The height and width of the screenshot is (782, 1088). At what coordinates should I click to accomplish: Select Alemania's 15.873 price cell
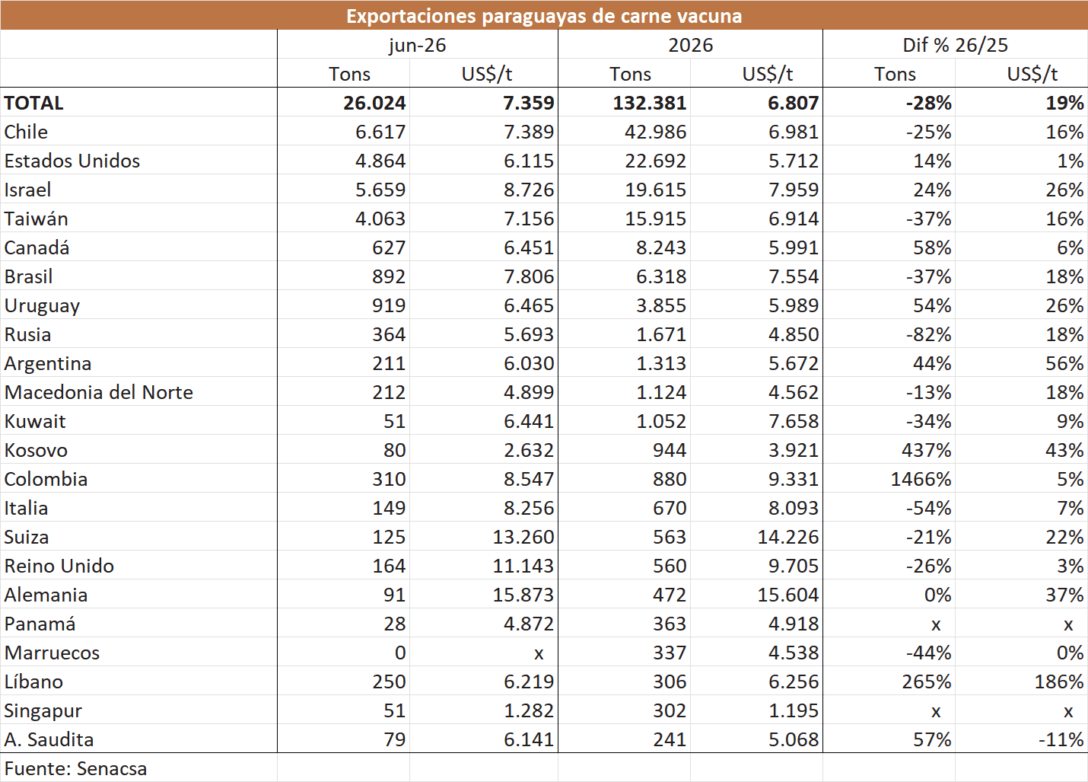coord(523,595)
